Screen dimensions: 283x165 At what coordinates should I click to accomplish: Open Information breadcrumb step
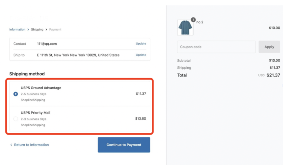17,29
